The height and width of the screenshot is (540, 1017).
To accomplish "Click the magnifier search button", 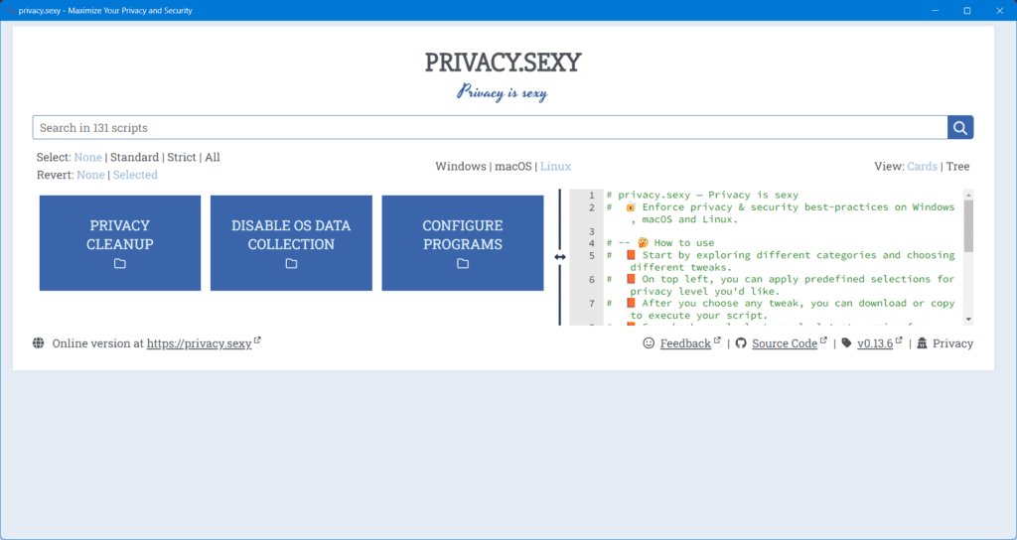I will click(x=960, y=128).
